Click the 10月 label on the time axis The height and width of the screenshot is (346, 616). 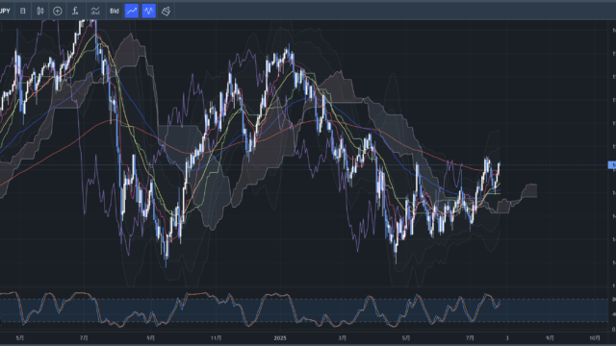pyautogui.click(x=595, y=338)
